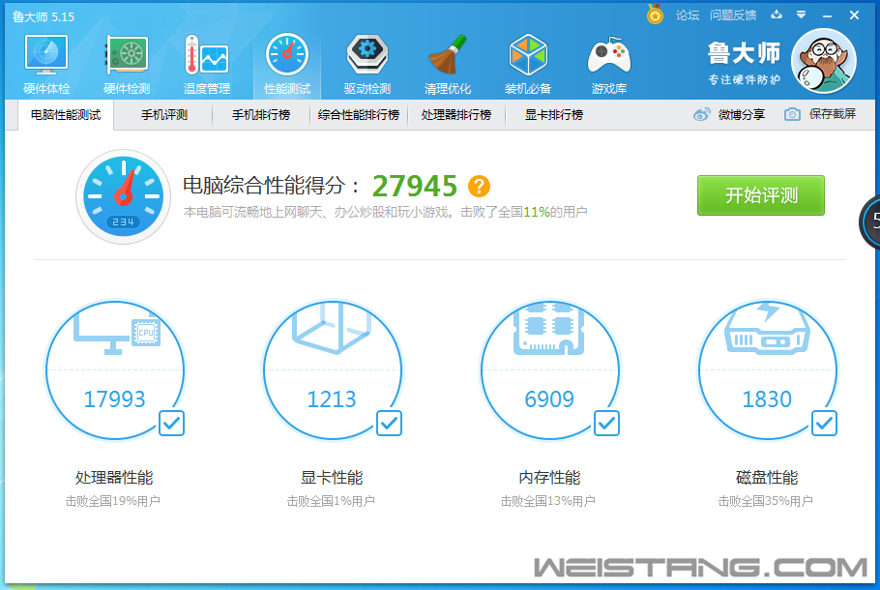Open the 问题反馈 feedback link
Screen dimensions: 880x590
(x=733, y=15)
